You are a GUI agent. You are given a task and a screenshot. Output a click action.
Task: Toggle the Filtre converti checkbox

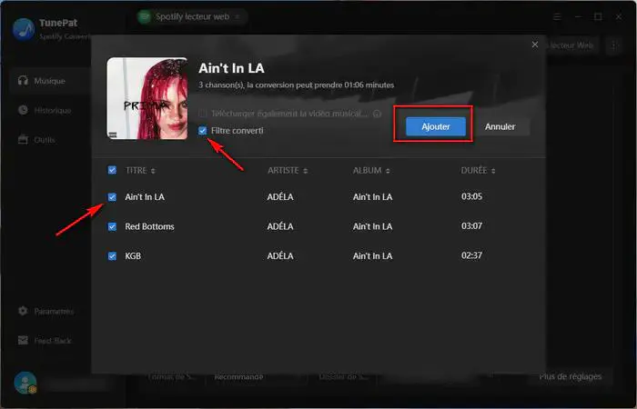[202, 131]
